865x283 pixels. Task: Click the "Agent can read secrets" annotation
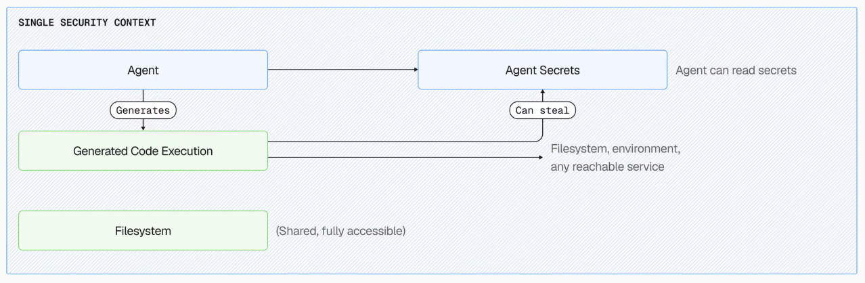click(736, 70)
